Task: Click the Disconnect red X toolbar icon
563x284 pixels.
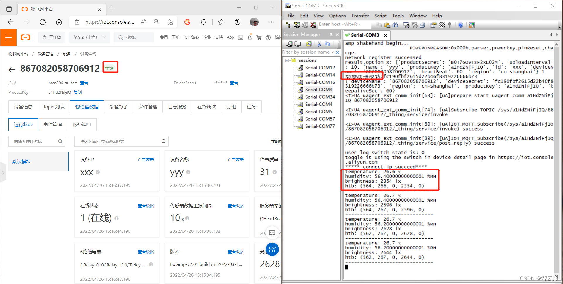Action: point(313,25)
